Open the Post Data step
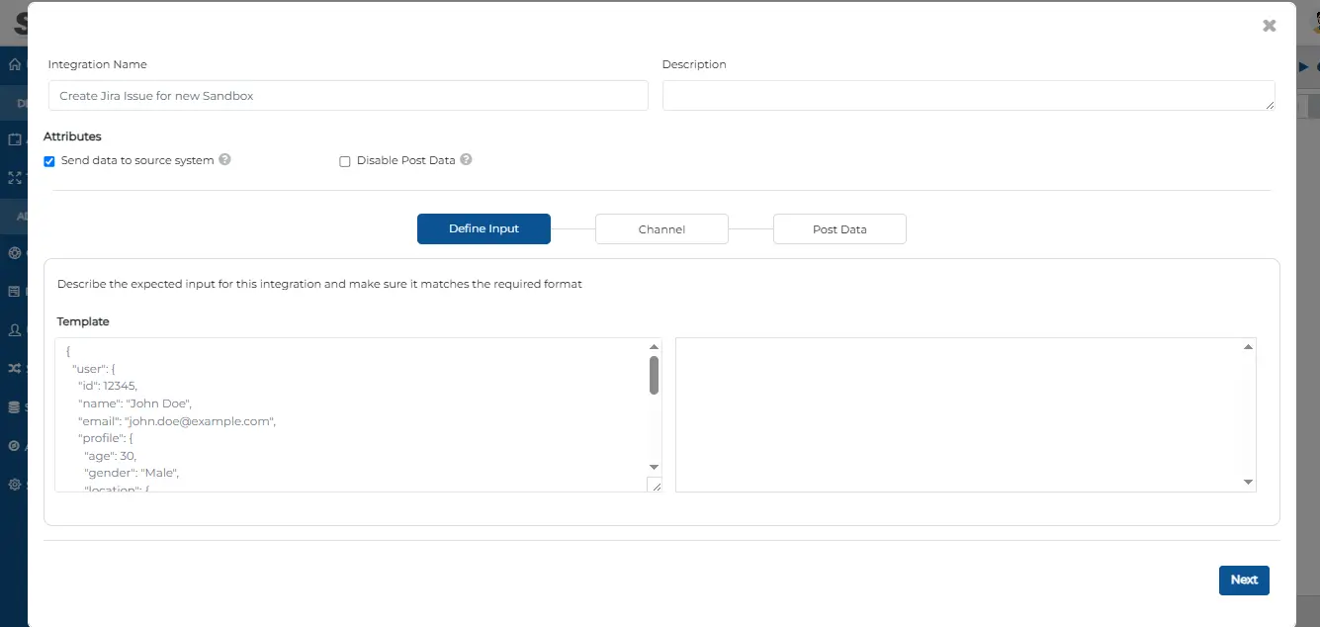Screen dimensions: 1320x627 pos(839,229)
